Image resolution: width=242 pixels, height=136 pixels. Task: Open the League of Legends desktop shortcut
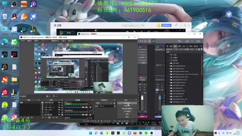[33, 30]
